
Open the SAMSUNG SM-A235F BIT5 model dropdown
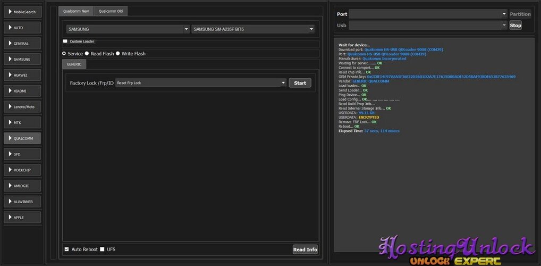(x=253, y=29)
